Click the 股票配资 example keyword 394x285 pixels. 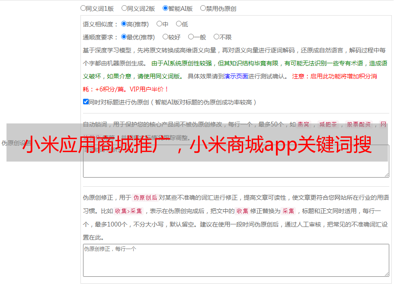click(x=359, y=124)
